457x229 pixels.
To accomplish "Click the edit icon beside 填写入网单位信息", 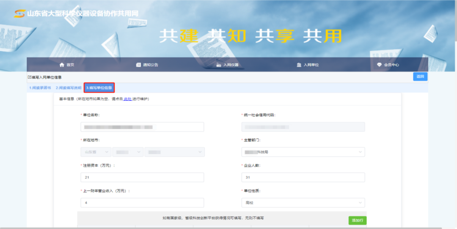I will tap(29, 77).
